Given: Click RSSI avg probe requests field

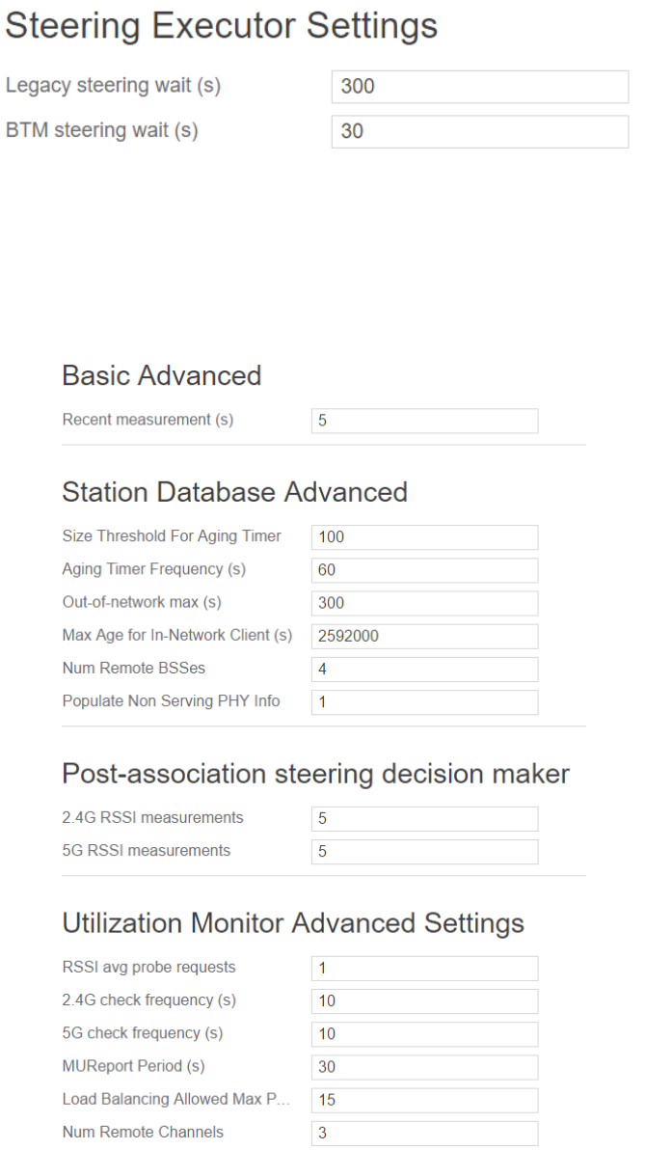Looking at the screenshot, I should click(424, 969).
